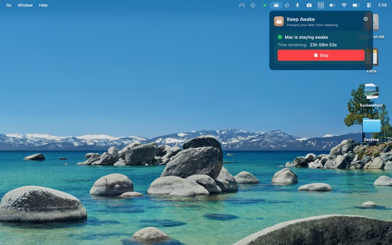Click the microphone icon in menu bar
392x245 pixels.
click(297, 5)
